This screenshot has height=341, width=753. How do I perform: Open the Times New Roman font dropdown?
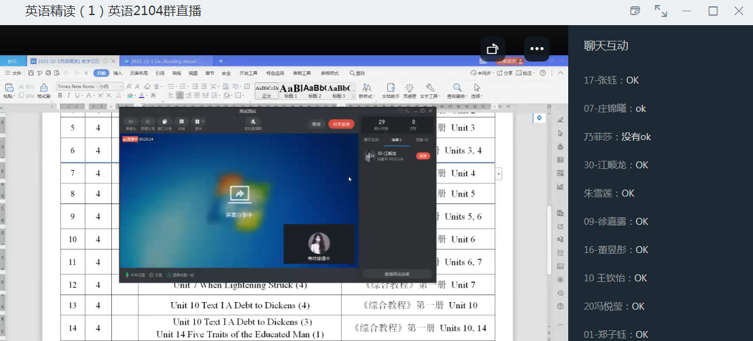click(75, 86)
